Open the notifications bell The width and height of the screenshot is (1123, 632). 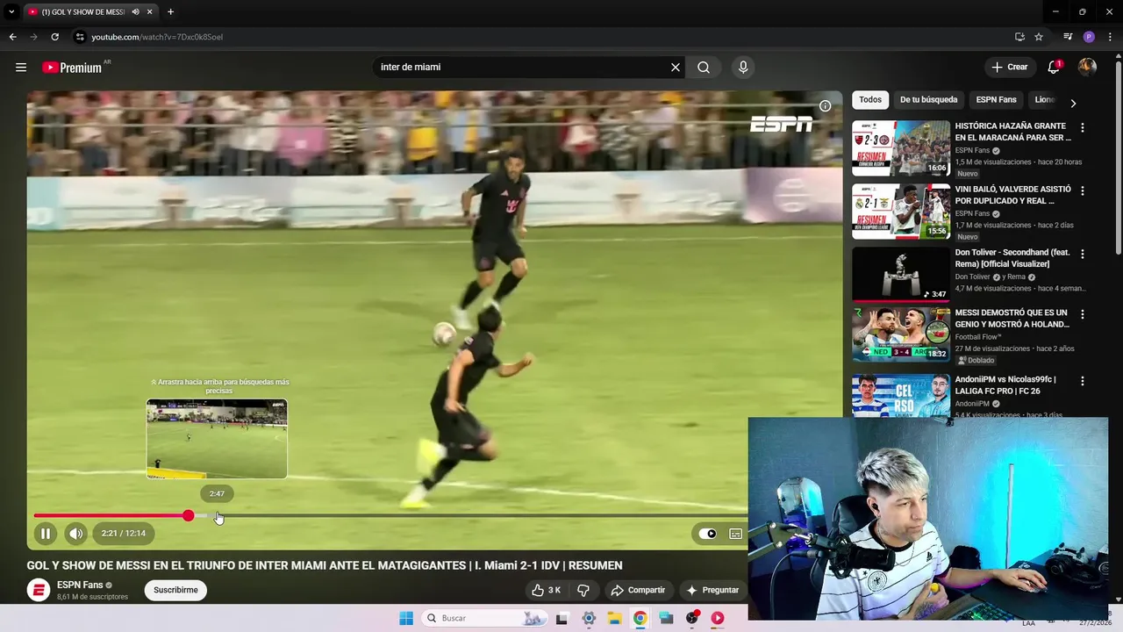click(x=1055, y=67)
